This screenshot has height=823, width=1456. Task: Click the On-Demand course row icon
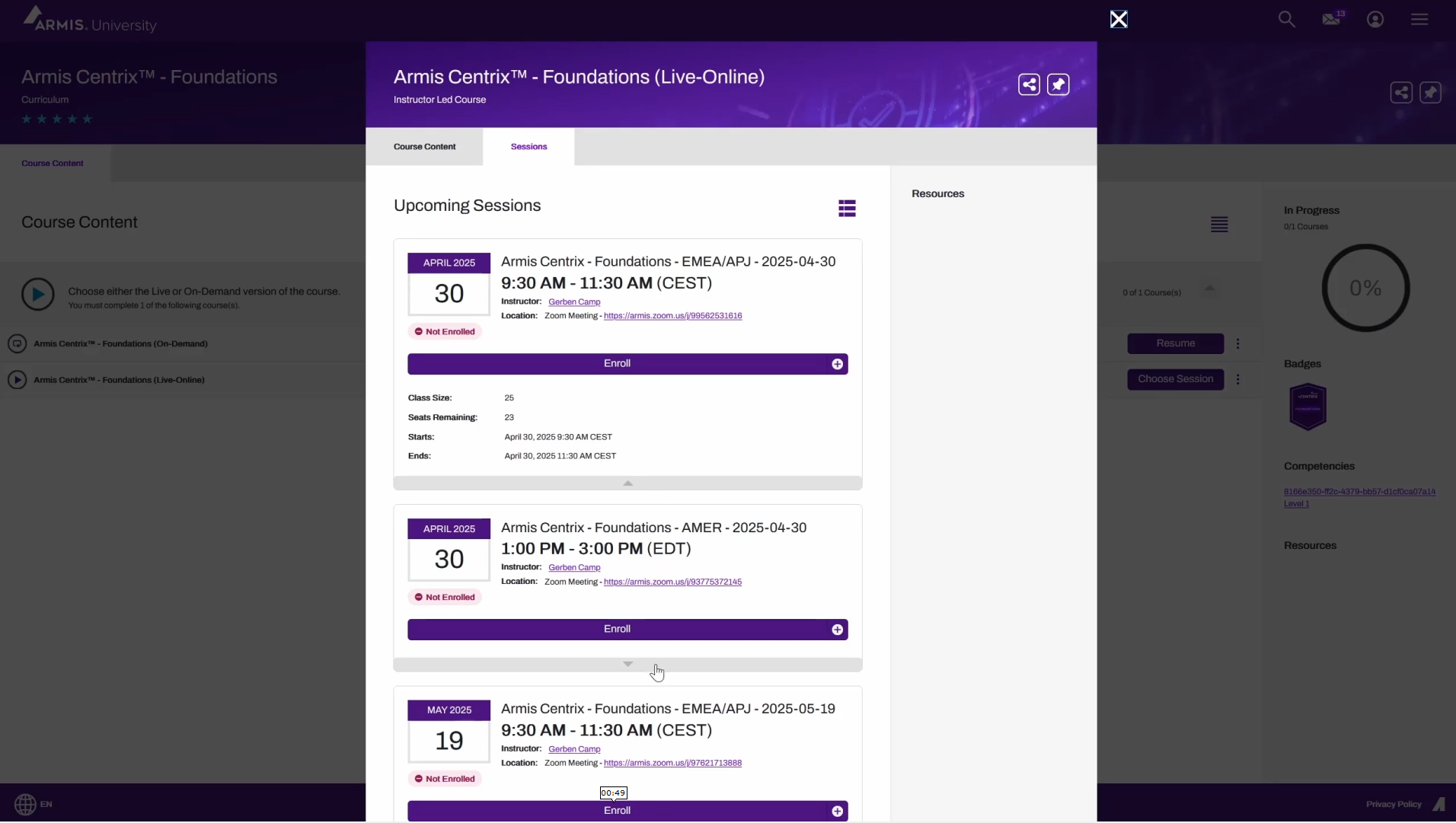17,343
